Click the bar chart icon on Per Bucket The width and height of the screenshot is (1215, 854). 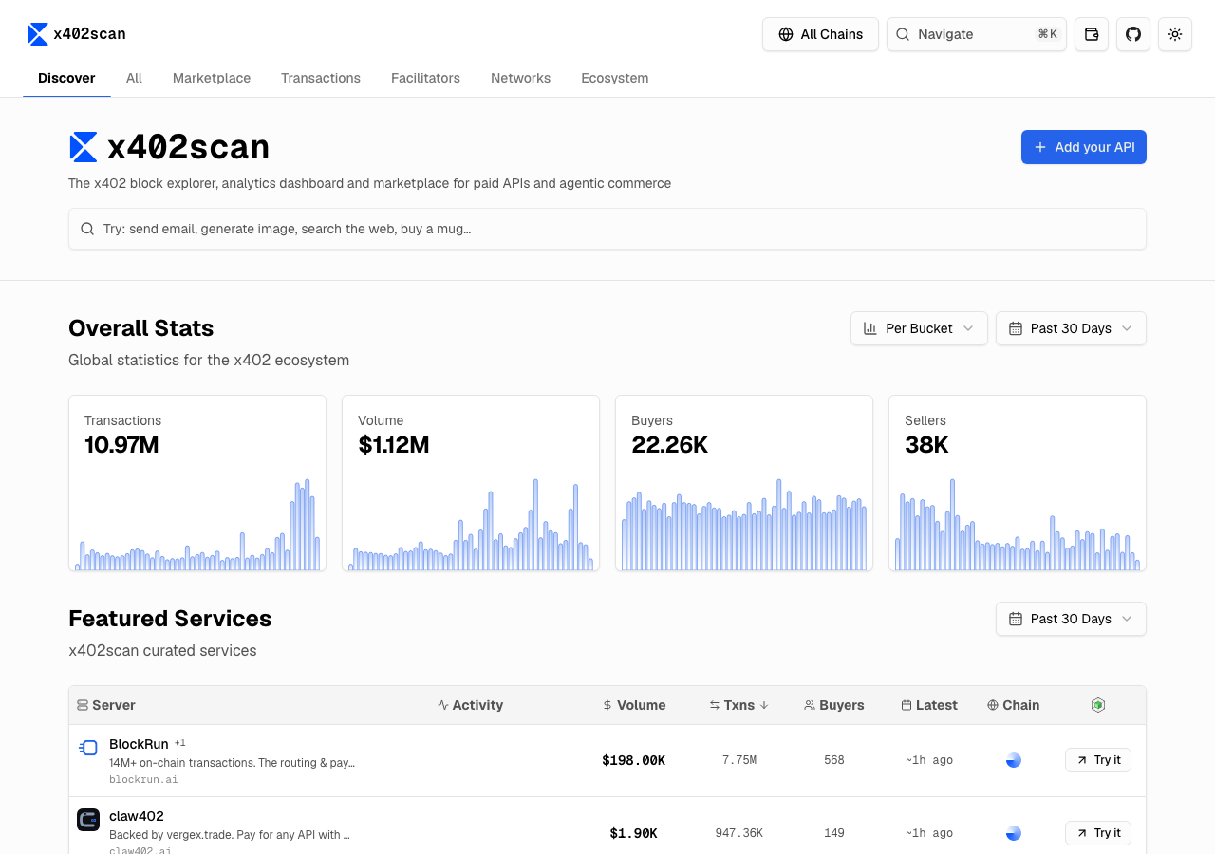[x=870, y=328]
